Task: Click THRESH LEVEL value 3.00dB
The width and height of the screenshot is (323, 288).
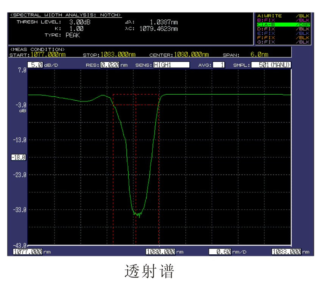Action: pyautogui.click(x=80, y=22)
